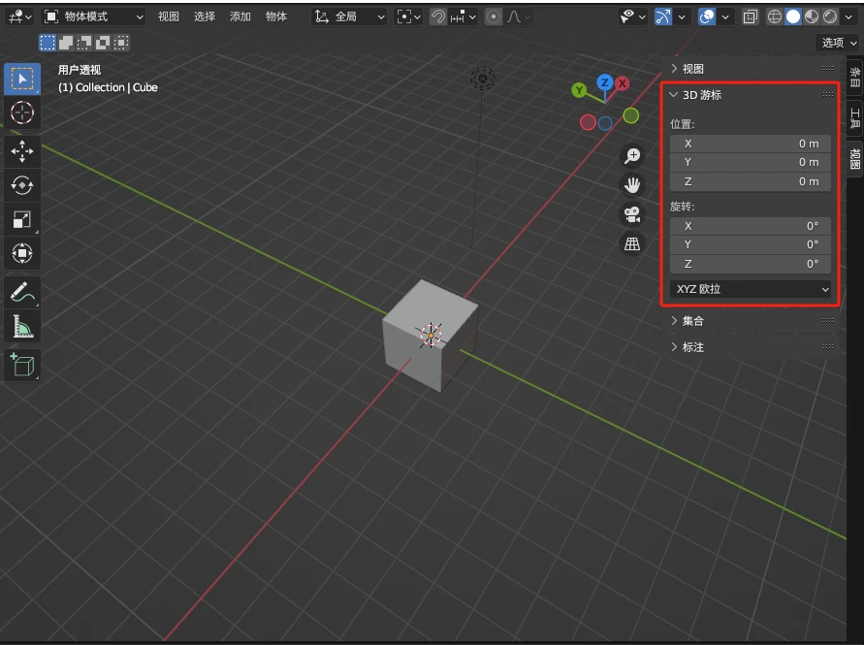Viewport: 864px width, 645px height.
Task: Switch perspective/orthographic with grid icon
Action: point(632,243)
